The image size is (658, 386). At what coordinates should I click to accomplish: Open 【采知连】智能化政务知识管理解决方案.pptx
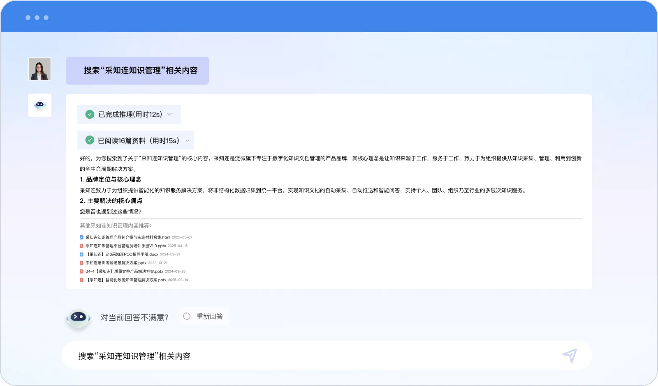coord(126,280)
